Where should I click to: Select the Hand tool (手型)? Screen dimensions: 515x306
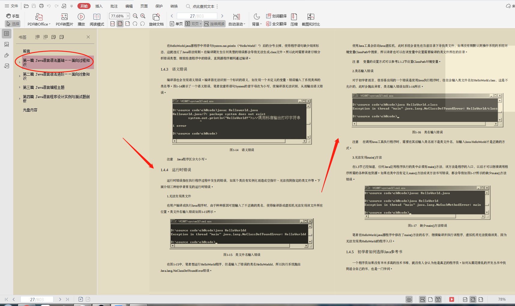(x=13, y=16)
